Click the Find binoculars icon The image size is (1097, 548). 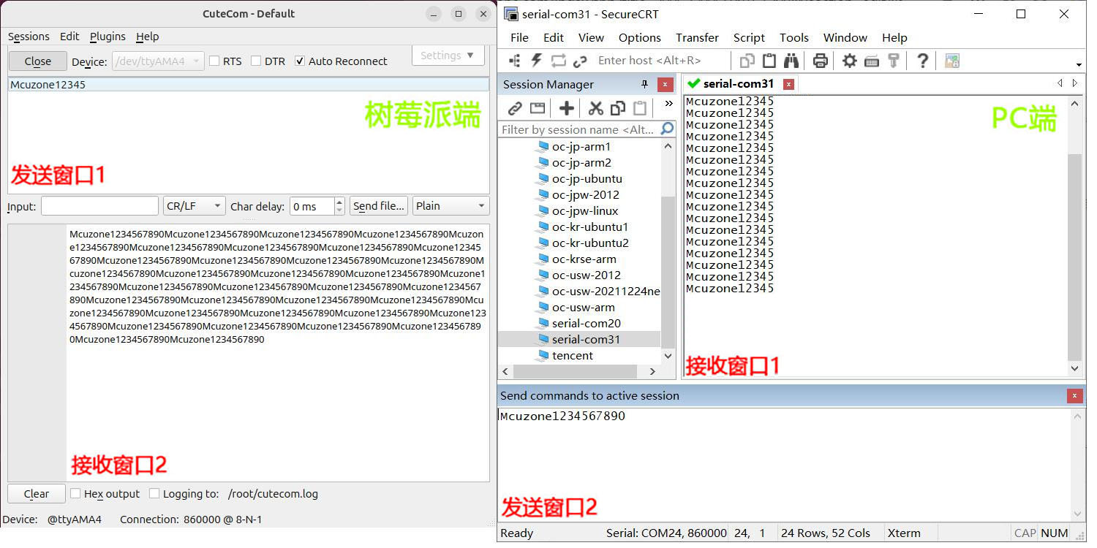click(x=791, y=61)
